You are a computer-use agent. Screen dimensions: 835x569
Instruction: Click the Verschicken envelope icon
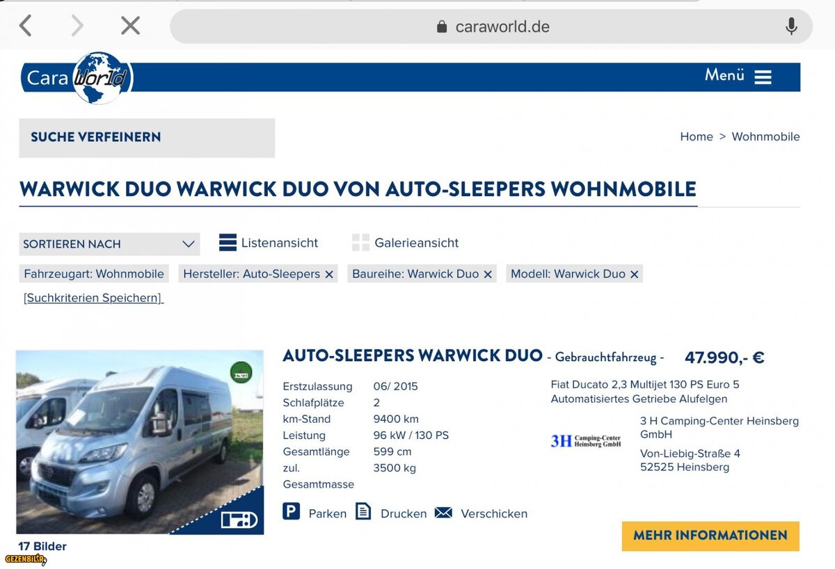pos(443,513)
